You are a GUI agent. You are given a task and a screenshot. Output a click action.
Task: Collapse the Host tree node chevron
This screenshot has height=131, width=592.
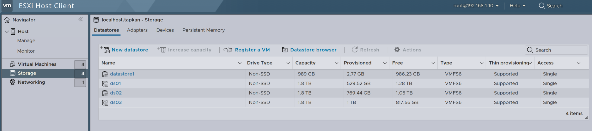tap(7, 32)
